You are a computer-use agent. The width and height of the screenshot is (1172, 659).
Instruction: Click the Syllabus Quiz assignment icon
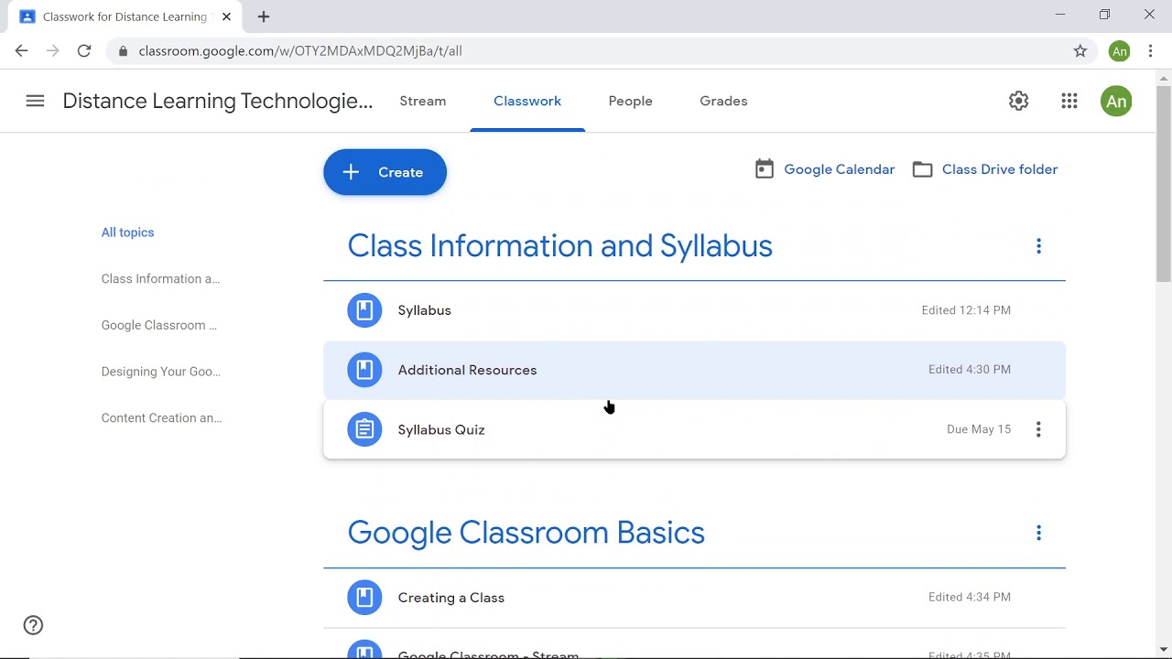point(364,429)
